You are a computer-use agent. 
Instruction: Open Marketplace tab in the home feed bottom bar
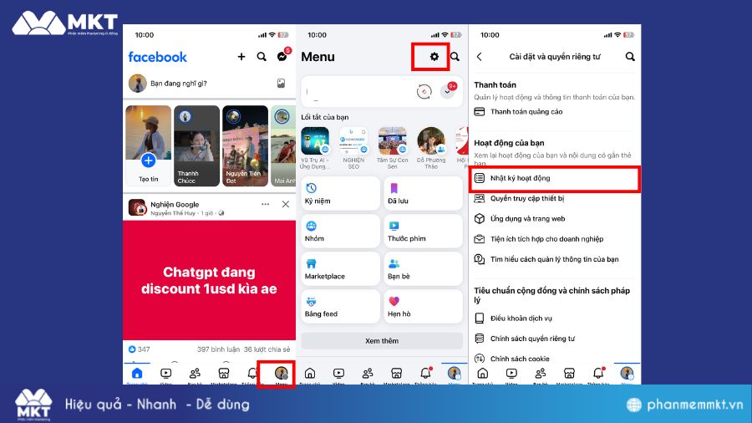(x=223, y=374)
